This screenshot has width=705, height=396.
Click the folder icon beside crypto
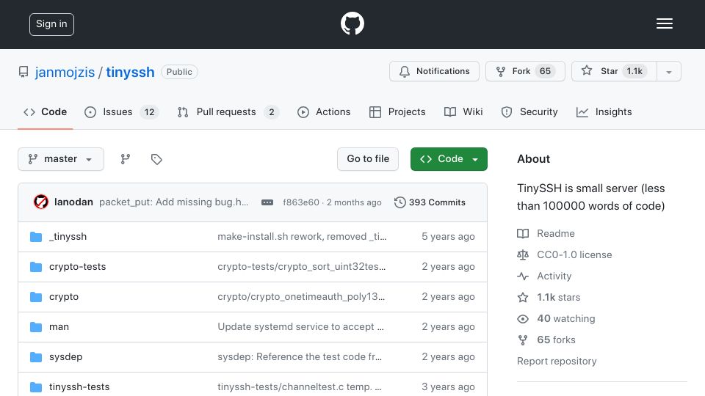click(36, 297)
